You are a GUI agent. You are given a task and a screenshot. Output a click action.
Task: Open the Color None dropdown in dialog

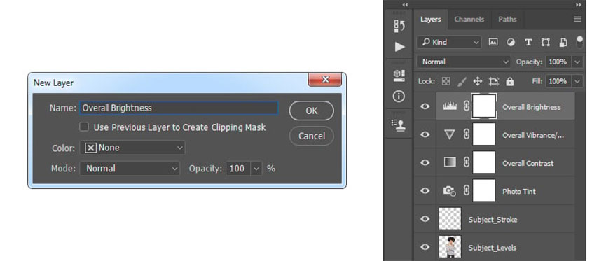tap(132, 148)
